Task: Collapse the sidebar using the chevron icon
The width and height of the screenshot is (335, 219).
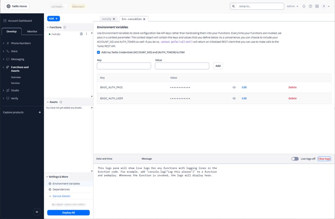Action: coord(37,212)
